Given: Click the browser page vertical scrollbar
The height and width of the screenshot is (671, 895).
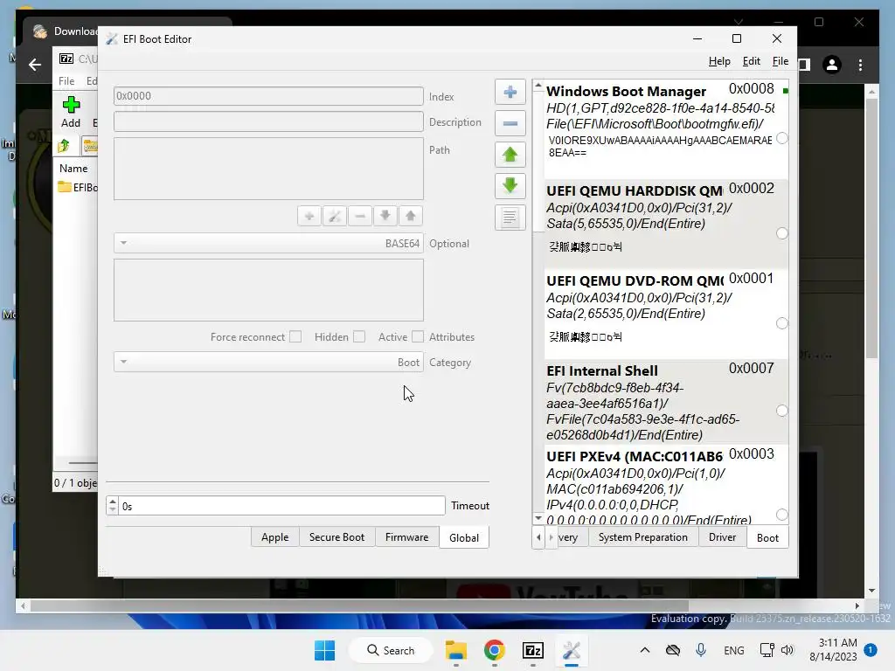Looking at the screenshot, I should 871,228.
